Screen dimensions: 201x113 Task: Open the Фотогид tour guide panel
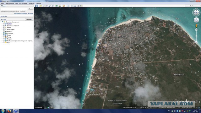(39, 108)
